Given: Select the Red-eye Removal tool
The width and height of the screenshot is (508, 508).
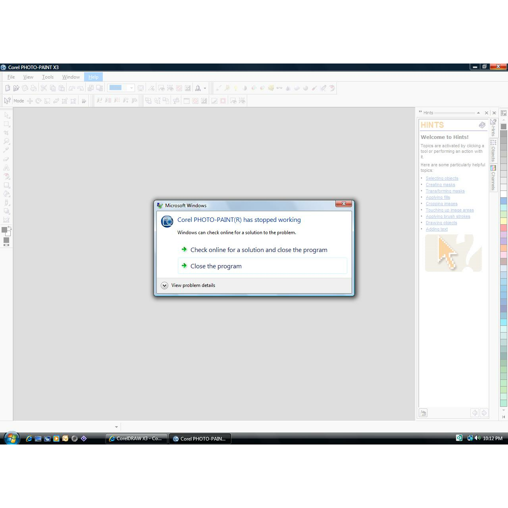Looking at the screenshot, I should tap(7, 176).
